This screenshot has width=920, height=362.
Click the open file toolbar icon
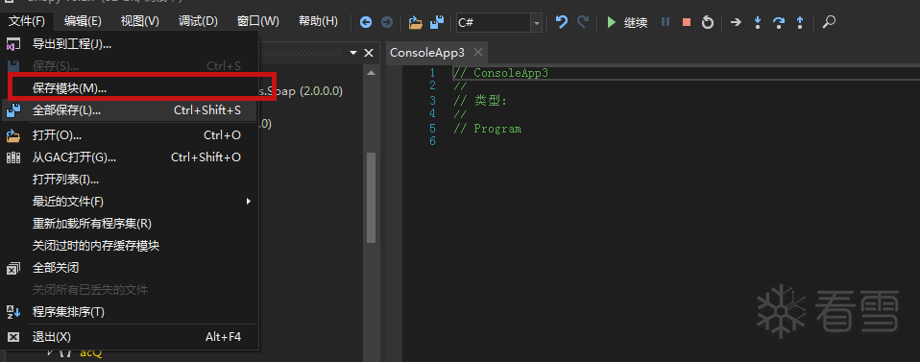(416, 22)
